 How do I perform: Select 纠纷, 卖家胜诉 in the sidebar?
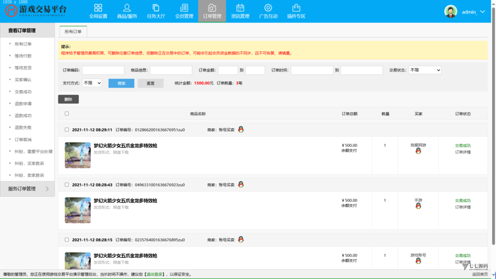pyautogui.click(x=30, y=175)
